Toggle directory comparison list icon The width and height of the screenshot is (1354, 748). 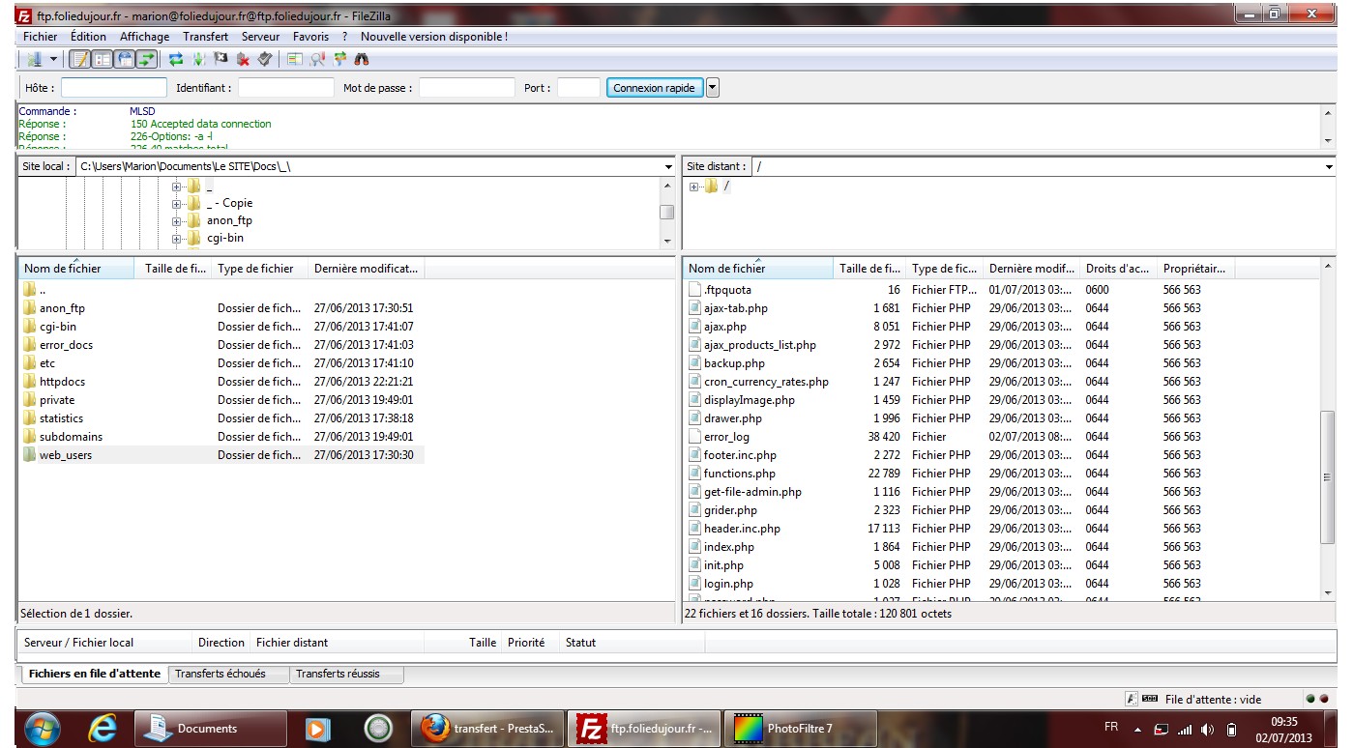tap(295, 60)
